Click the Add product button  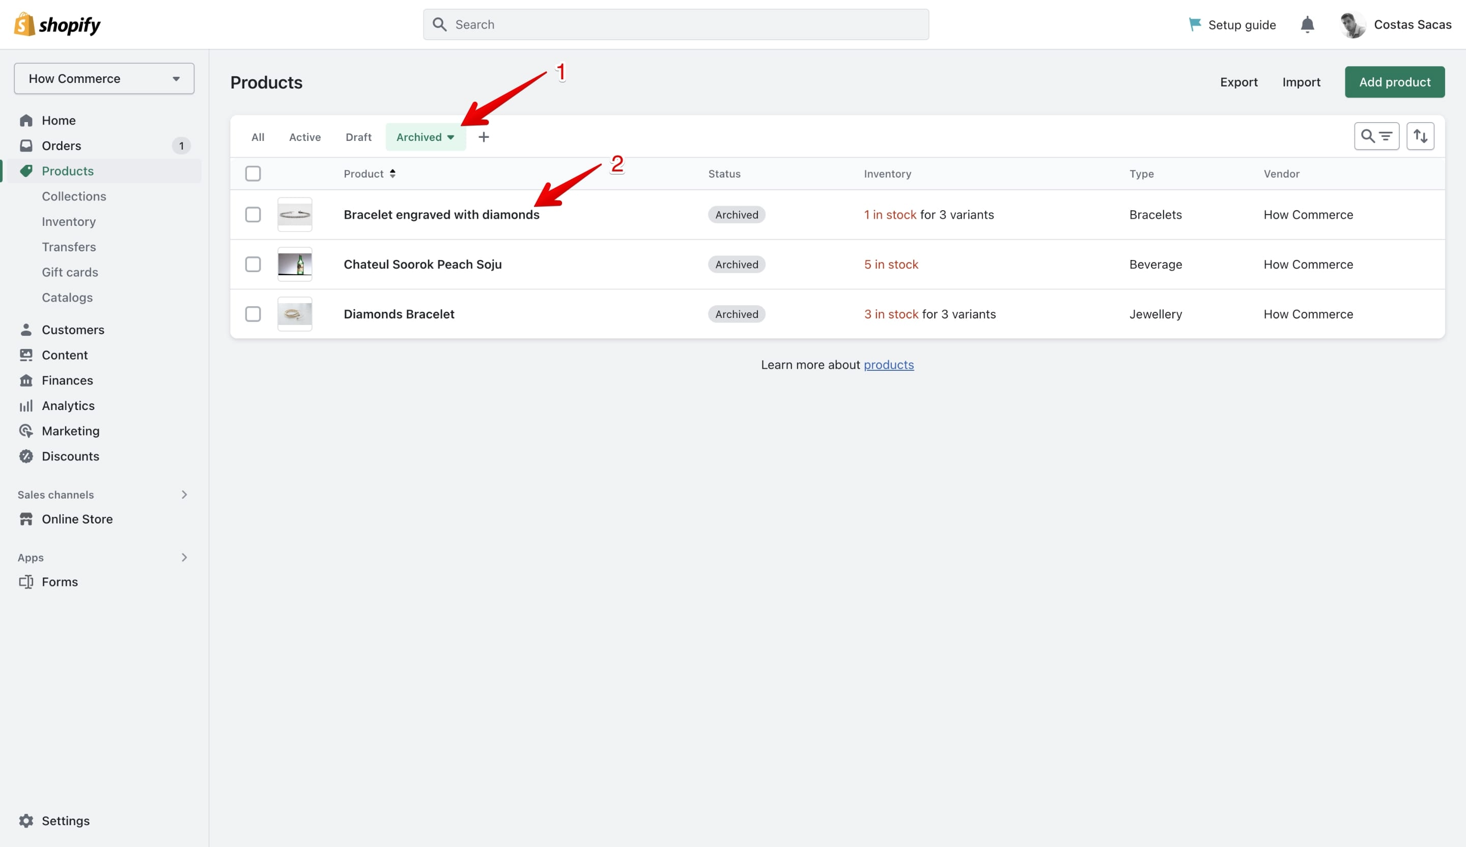[1394, 82]
